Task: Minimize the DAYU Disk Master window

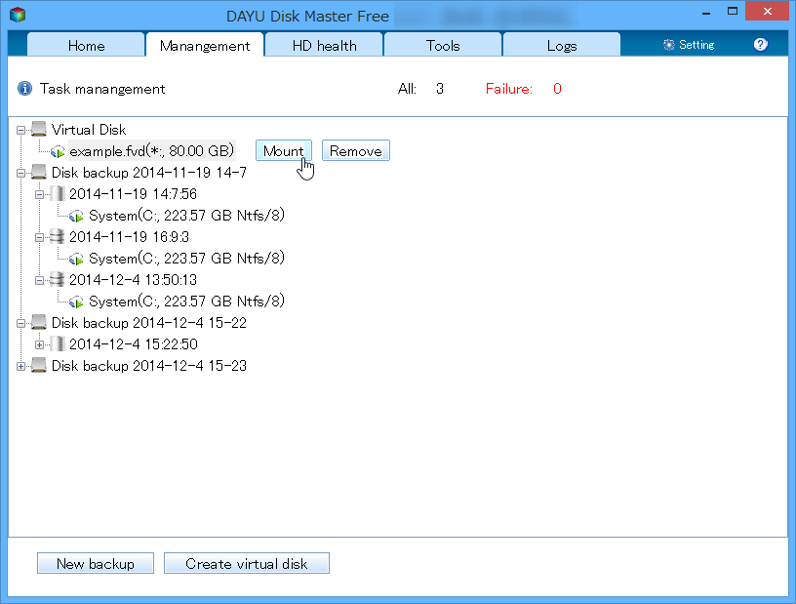Action: pyautogui.click(x=706, y=12)
